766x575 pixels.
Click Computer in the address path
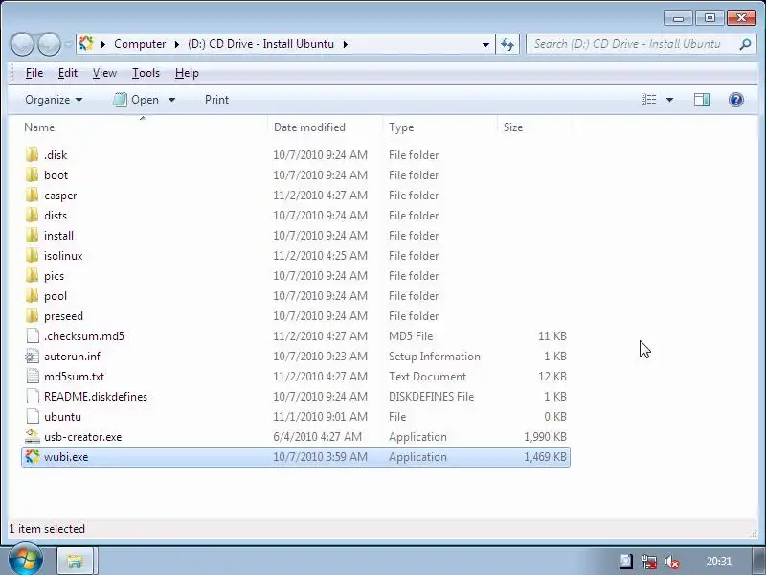pyautogui.click(x=140, y=44)
